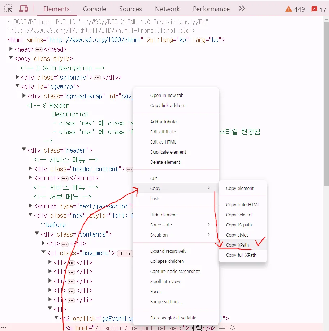This screenshot has width=329, height=331.
Task: Open the Force state submenu
Action: 176,225
